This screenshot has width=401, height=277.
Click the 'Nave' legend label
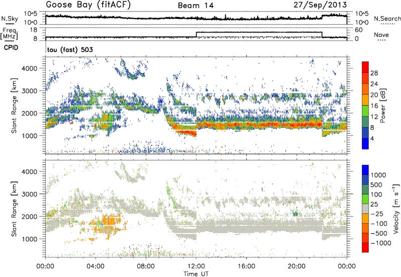tap(381, 34)
